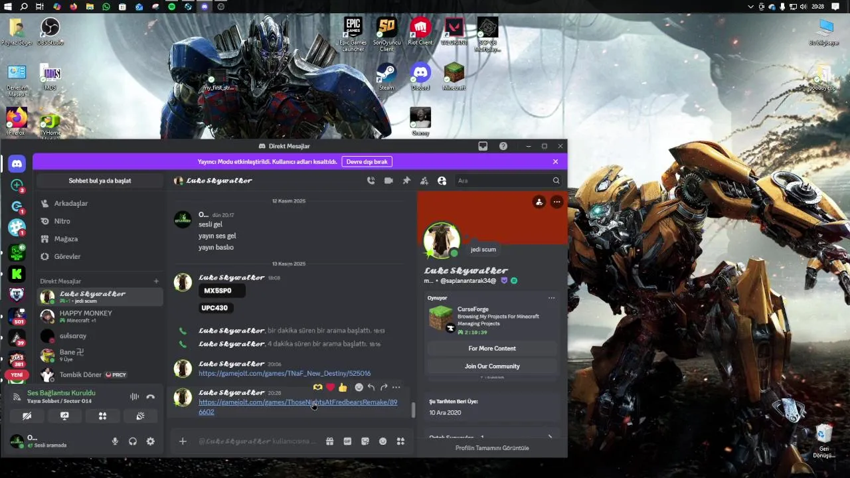This screenshot has width=850, height=478.
Task: Open Tombik Döner direct message
Action: click(100, 374)
